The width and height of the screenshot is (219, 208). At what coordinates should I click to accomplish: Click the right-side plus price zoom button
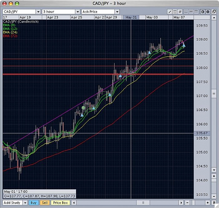(214, 176)
